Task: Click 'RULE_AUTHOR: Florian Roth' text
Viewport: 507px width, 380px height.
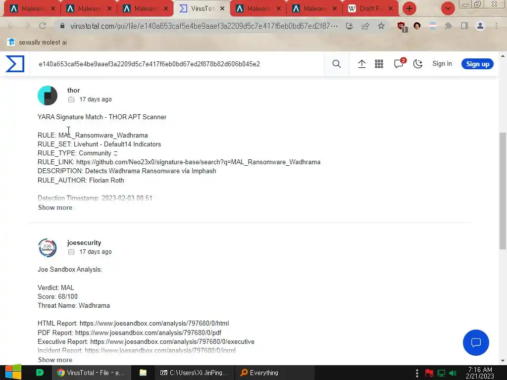Action: pyautogui.click(x=81, y=180)
